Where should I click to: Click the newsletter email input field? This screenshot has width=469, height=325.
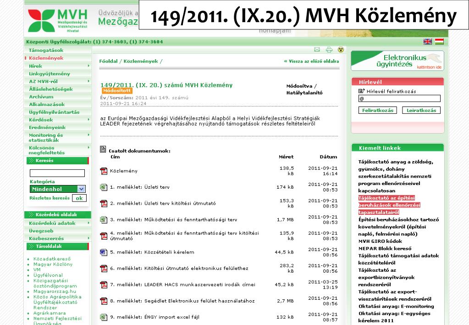[399, 99]
